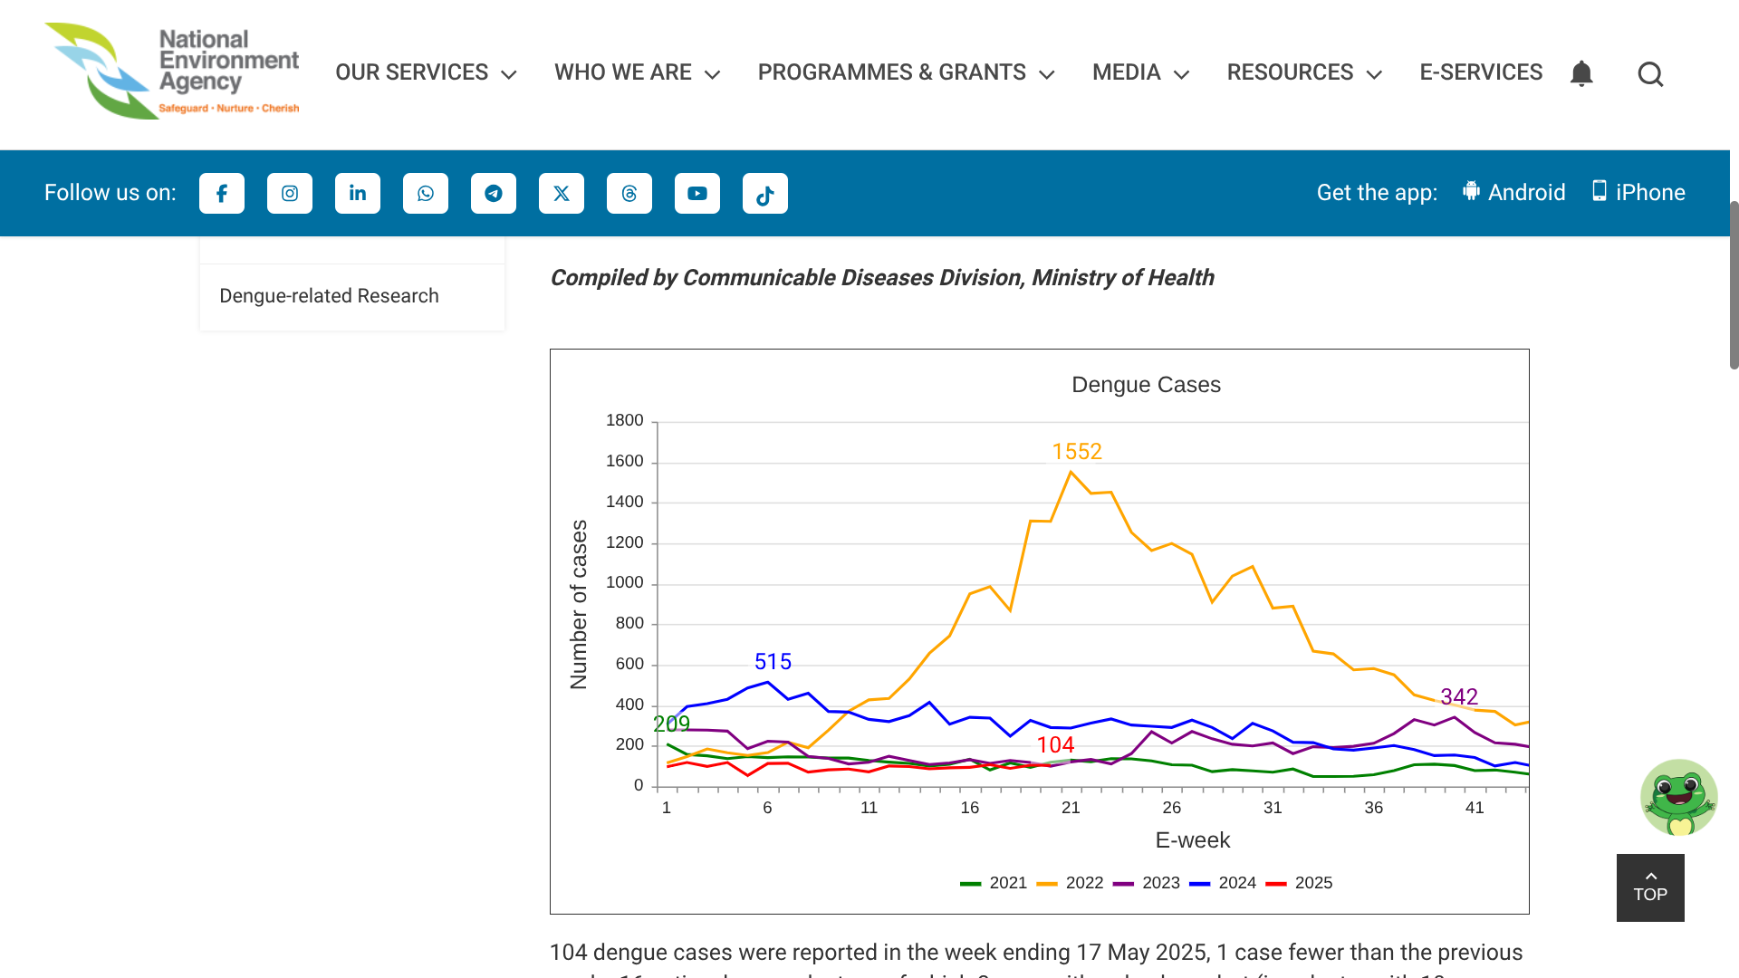1739x978 pixels.
Task: Expand the Resources dropdown menu
Action: (x=1304, y=72)
